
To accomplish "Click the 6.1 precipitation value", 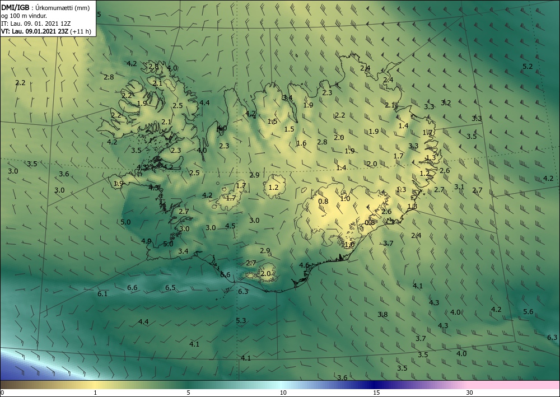I will (102, 293).
